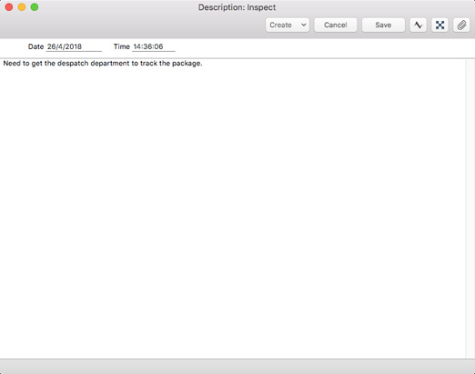Focus the Time field showing 14:36:06

[x=154, y=46]
